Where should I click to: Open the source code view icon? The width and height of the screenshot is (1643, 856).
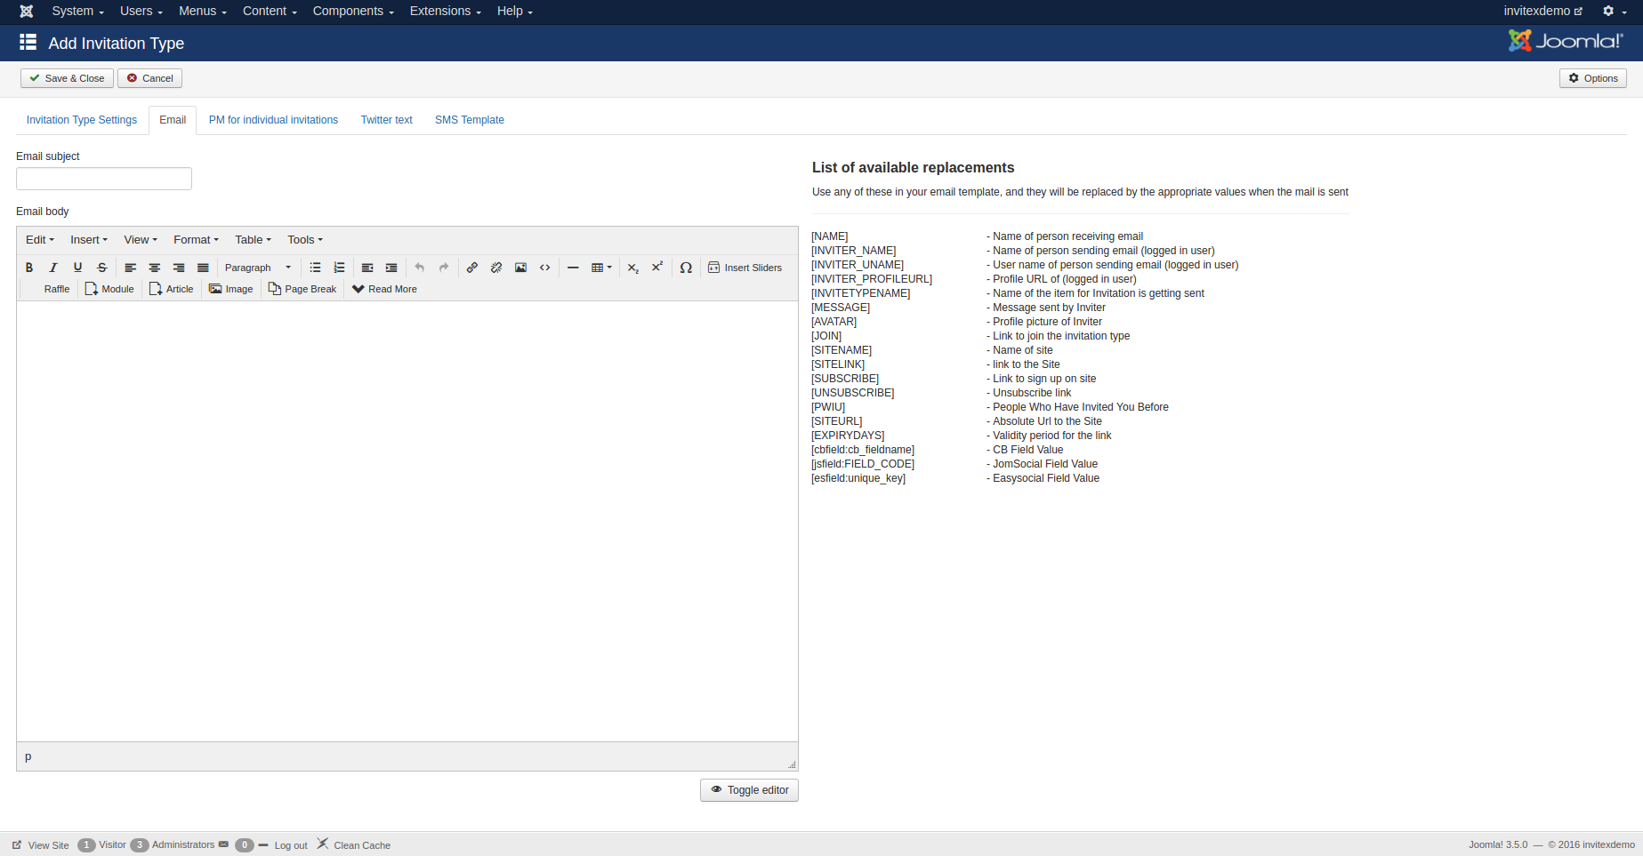(544, 268)
